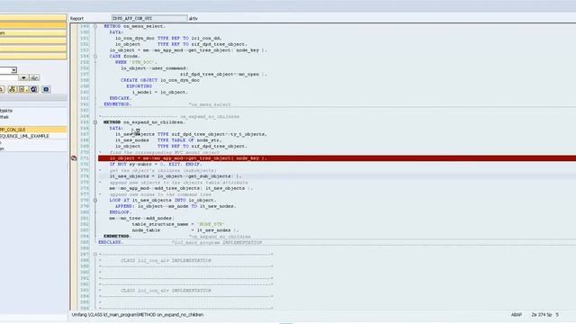Click the breakpoint icon beside line 371

click(74, 158)
